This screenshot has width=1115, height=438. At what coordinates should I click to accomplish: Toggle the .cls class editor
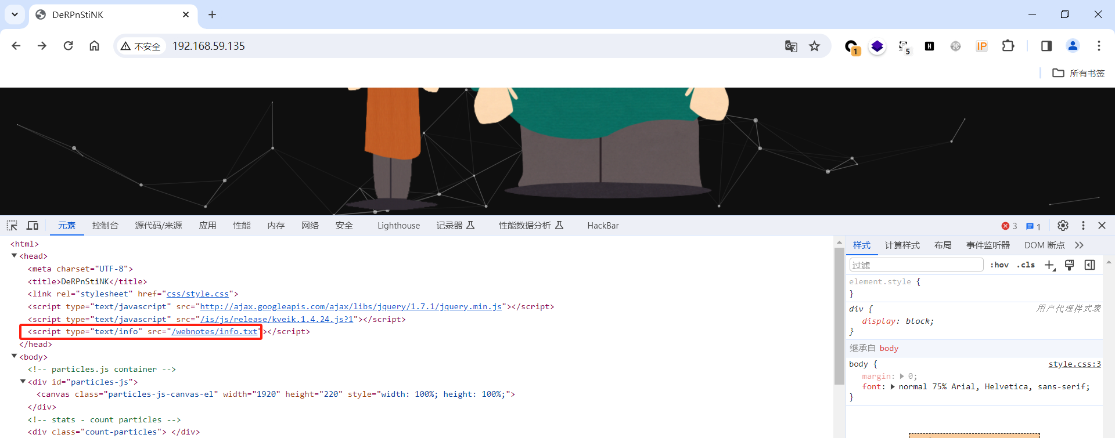(x=1026, y=265)
